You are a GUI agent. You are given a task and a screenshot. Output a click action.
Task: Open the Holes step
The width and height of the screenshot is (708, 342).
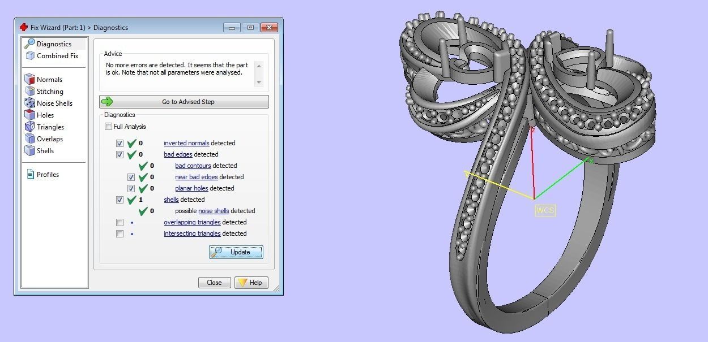[x=45, y=115]
